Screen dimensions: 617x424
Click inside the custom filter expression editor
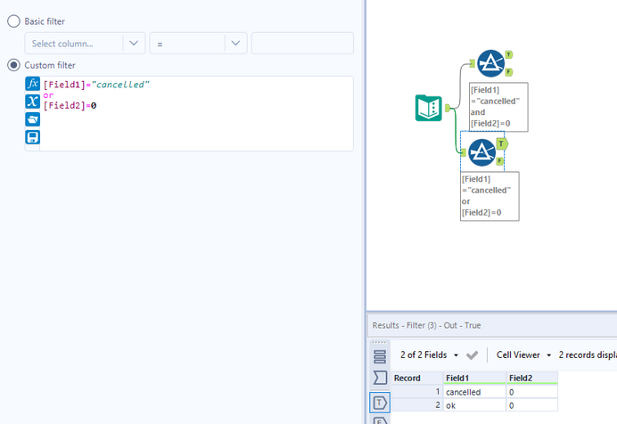pyautogui.click(x=196, y=113)
